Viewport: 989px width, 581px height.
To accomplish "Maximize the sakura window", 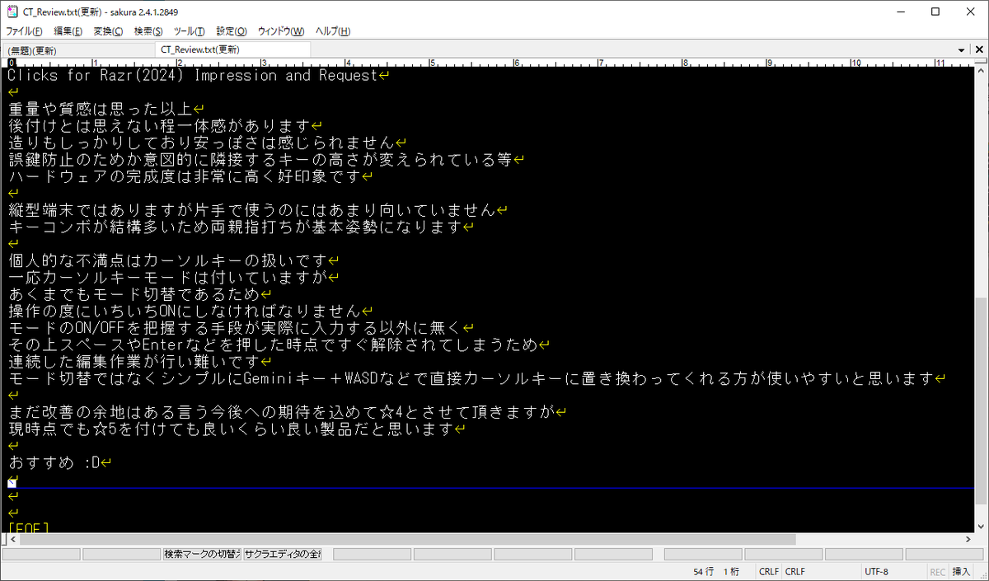I will pos(934,12).
